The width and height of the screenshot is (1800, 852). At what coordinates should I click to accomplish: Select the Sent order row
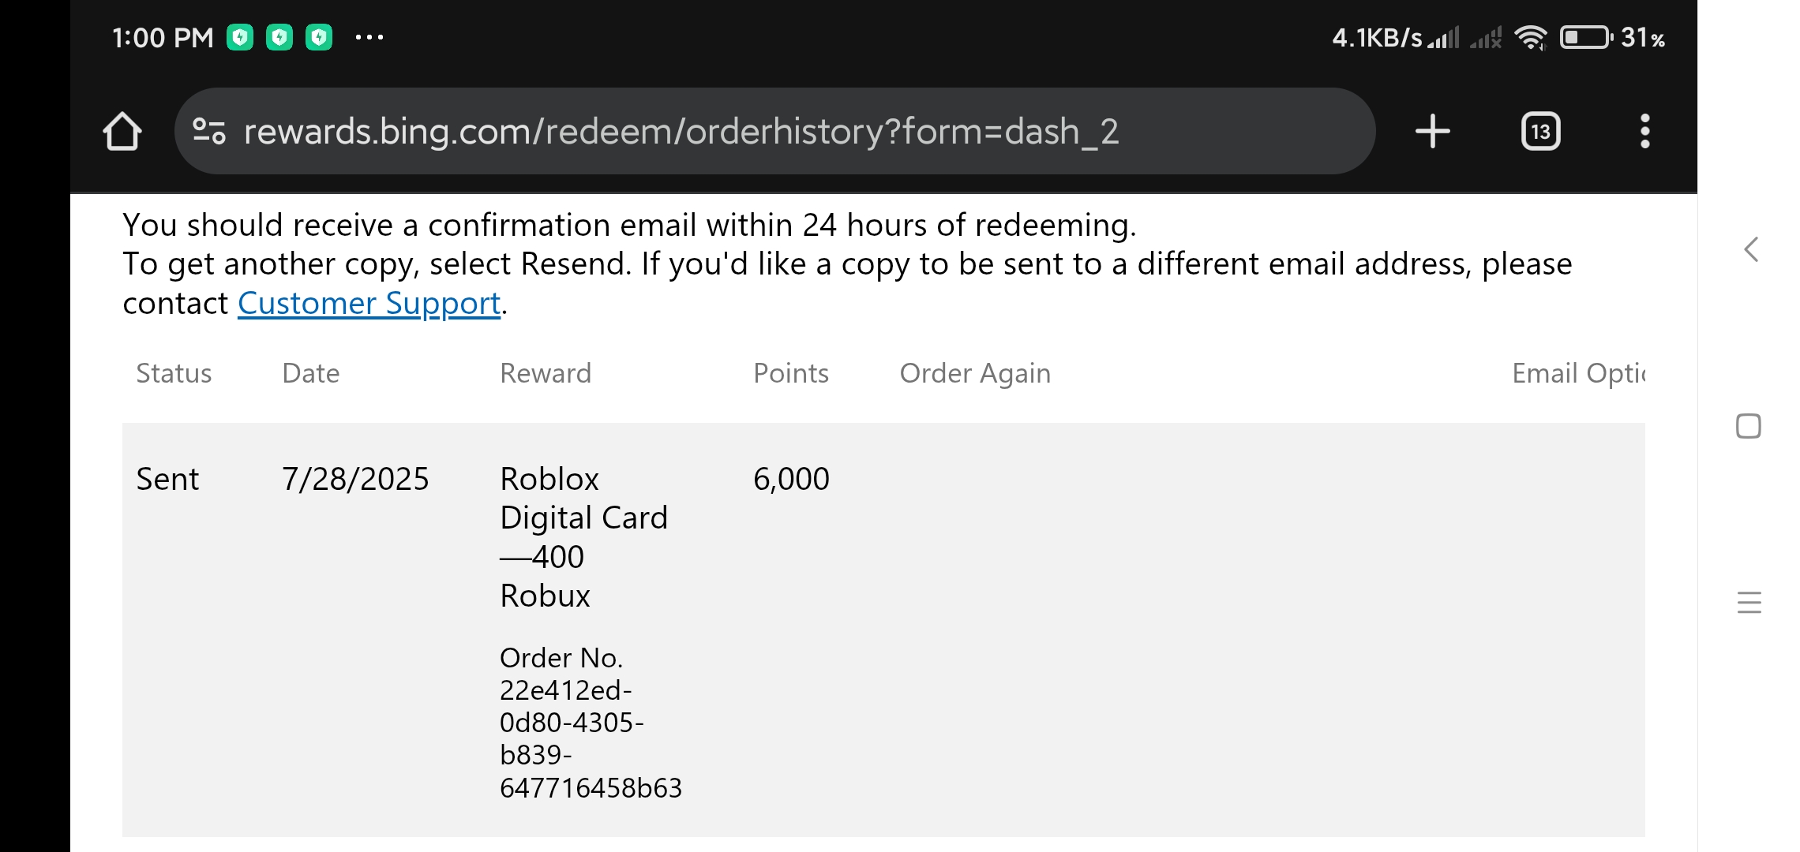click(168, 478)
